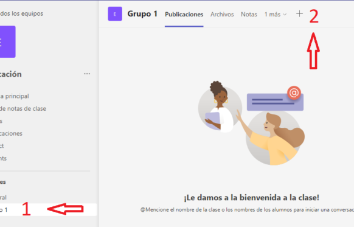The height and width of the screenshot is (227, 354).
Task: Add a new tab with plus icon
Action: 299,14
